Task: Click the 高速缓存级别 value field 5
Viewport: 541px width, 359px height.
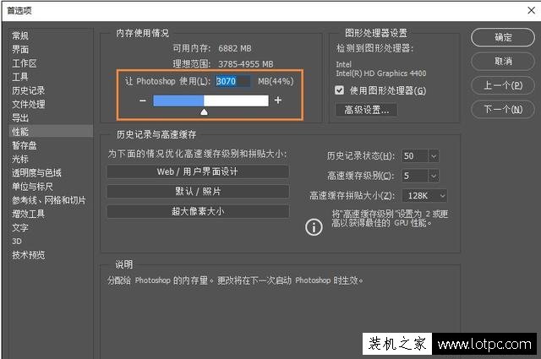Action: pyautogui.click(x=415, y=176)
